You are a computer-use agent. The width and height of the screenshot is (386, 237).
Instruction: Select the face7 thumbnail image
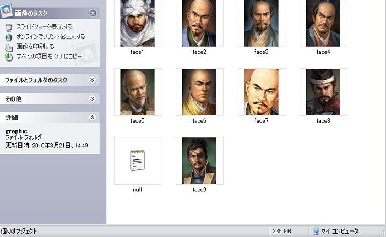261,92
